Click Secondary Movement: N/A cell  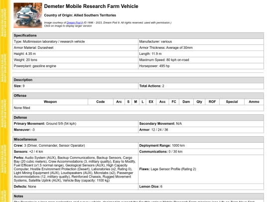point(201,124)
